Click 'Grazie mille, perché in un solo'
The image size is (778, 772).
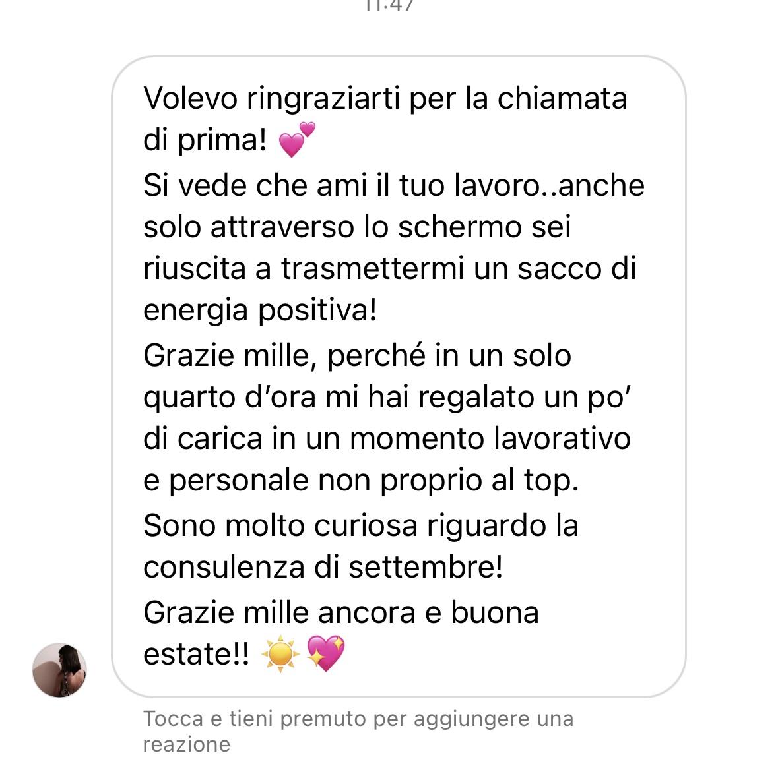coord(357,355)
